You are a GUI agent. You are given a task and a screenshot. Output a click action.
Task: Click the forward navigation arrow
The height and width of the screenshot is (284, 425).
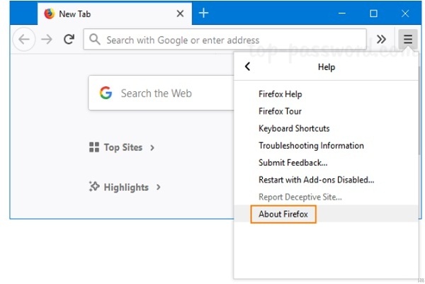[47, 40]
